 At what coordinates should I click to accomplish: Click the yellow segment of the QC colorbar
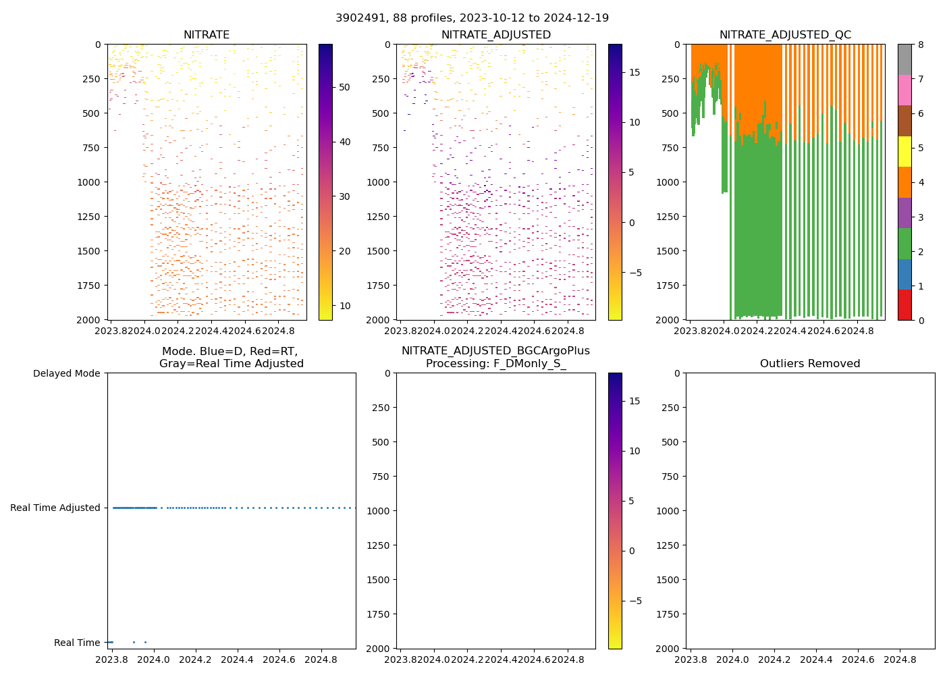[905, 152]
